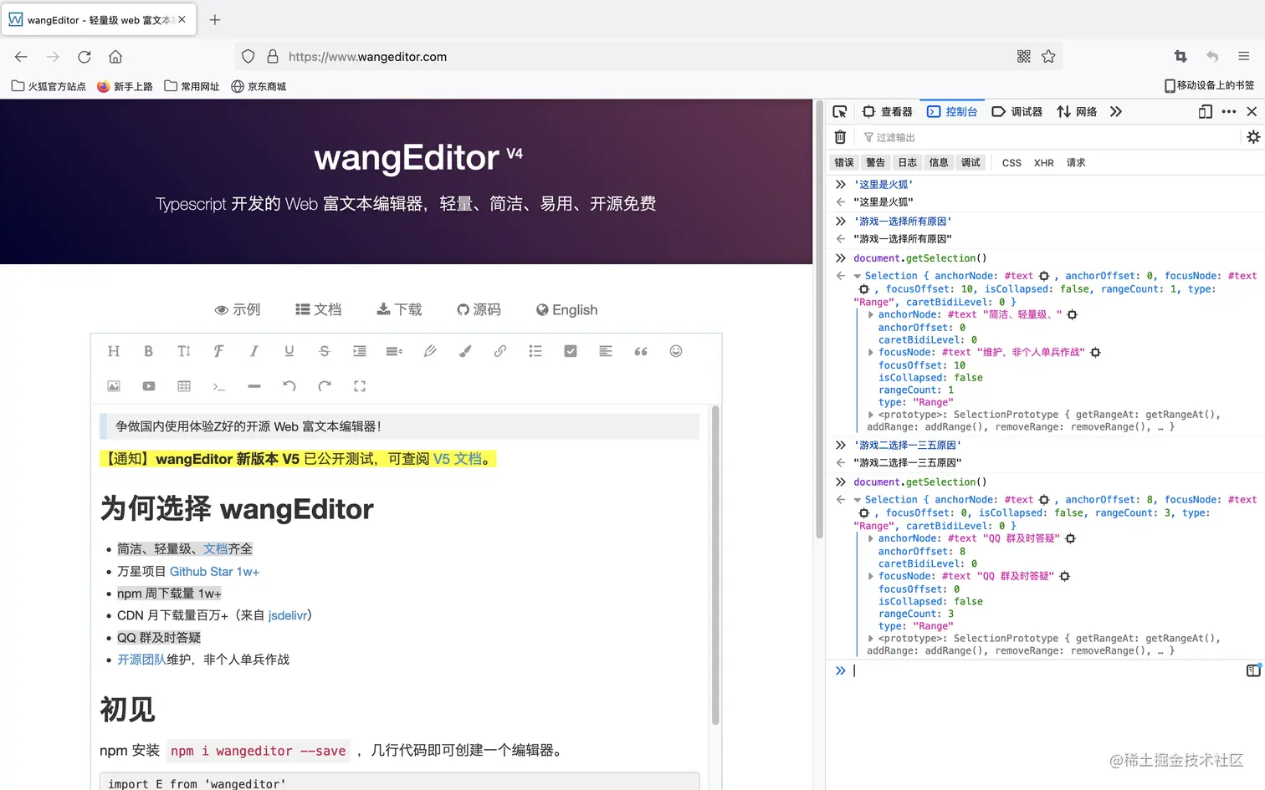Toggle the 错误 console filter
This screenshot has width=1265, height=790.
pyautogui.click(x=843, y=162)
